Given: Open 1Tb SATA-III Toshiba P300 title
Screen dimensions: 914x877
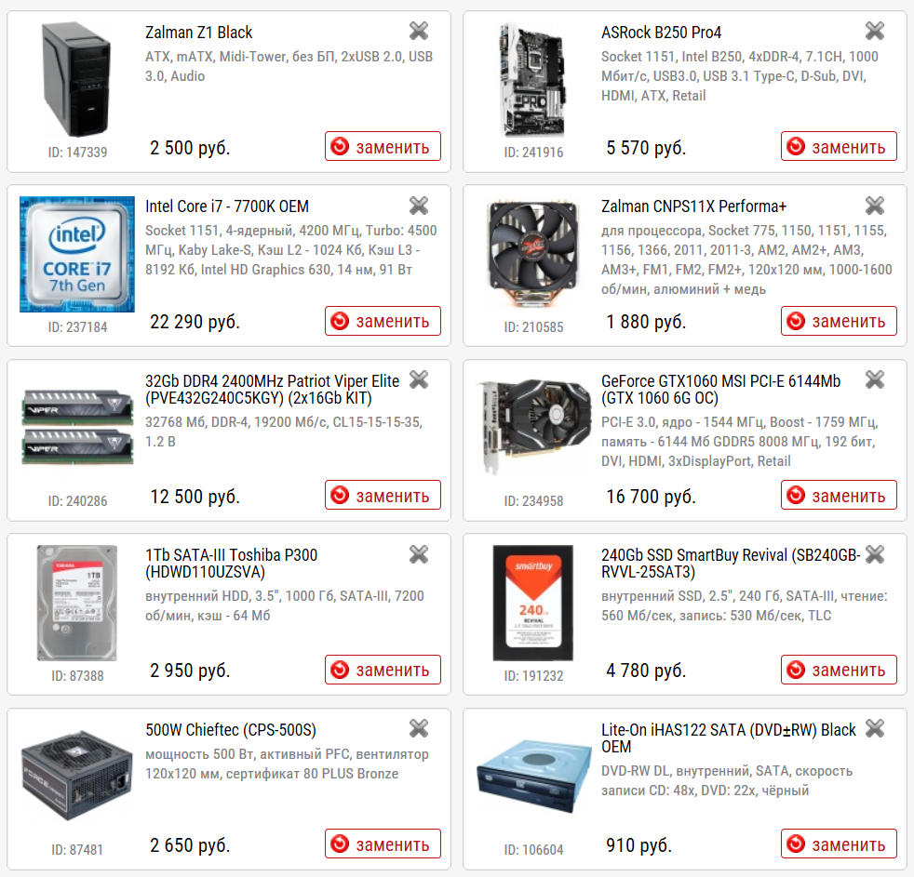Looking at the screenshot, I should click(232, 563).
